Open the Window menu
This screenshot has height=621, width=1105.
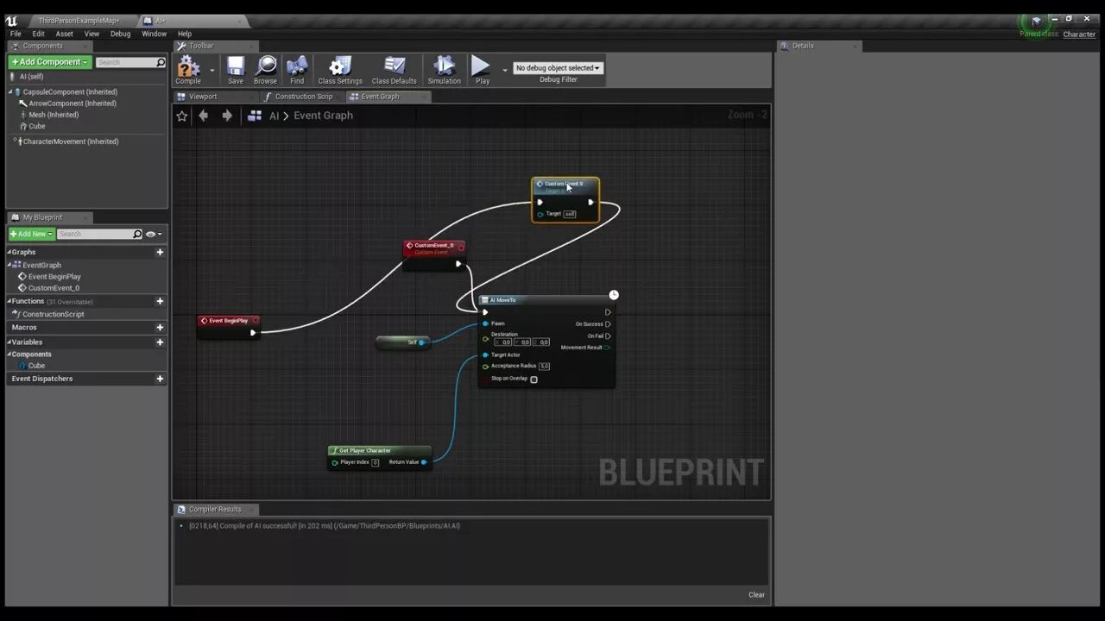tap(154, 34)
